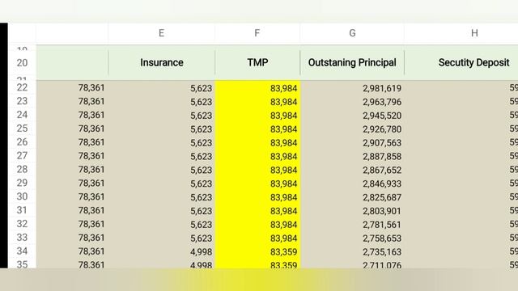Select row 22 header
Image resolution: width=518 pixels, height=291 pixels.
click(x=22, y=88)
